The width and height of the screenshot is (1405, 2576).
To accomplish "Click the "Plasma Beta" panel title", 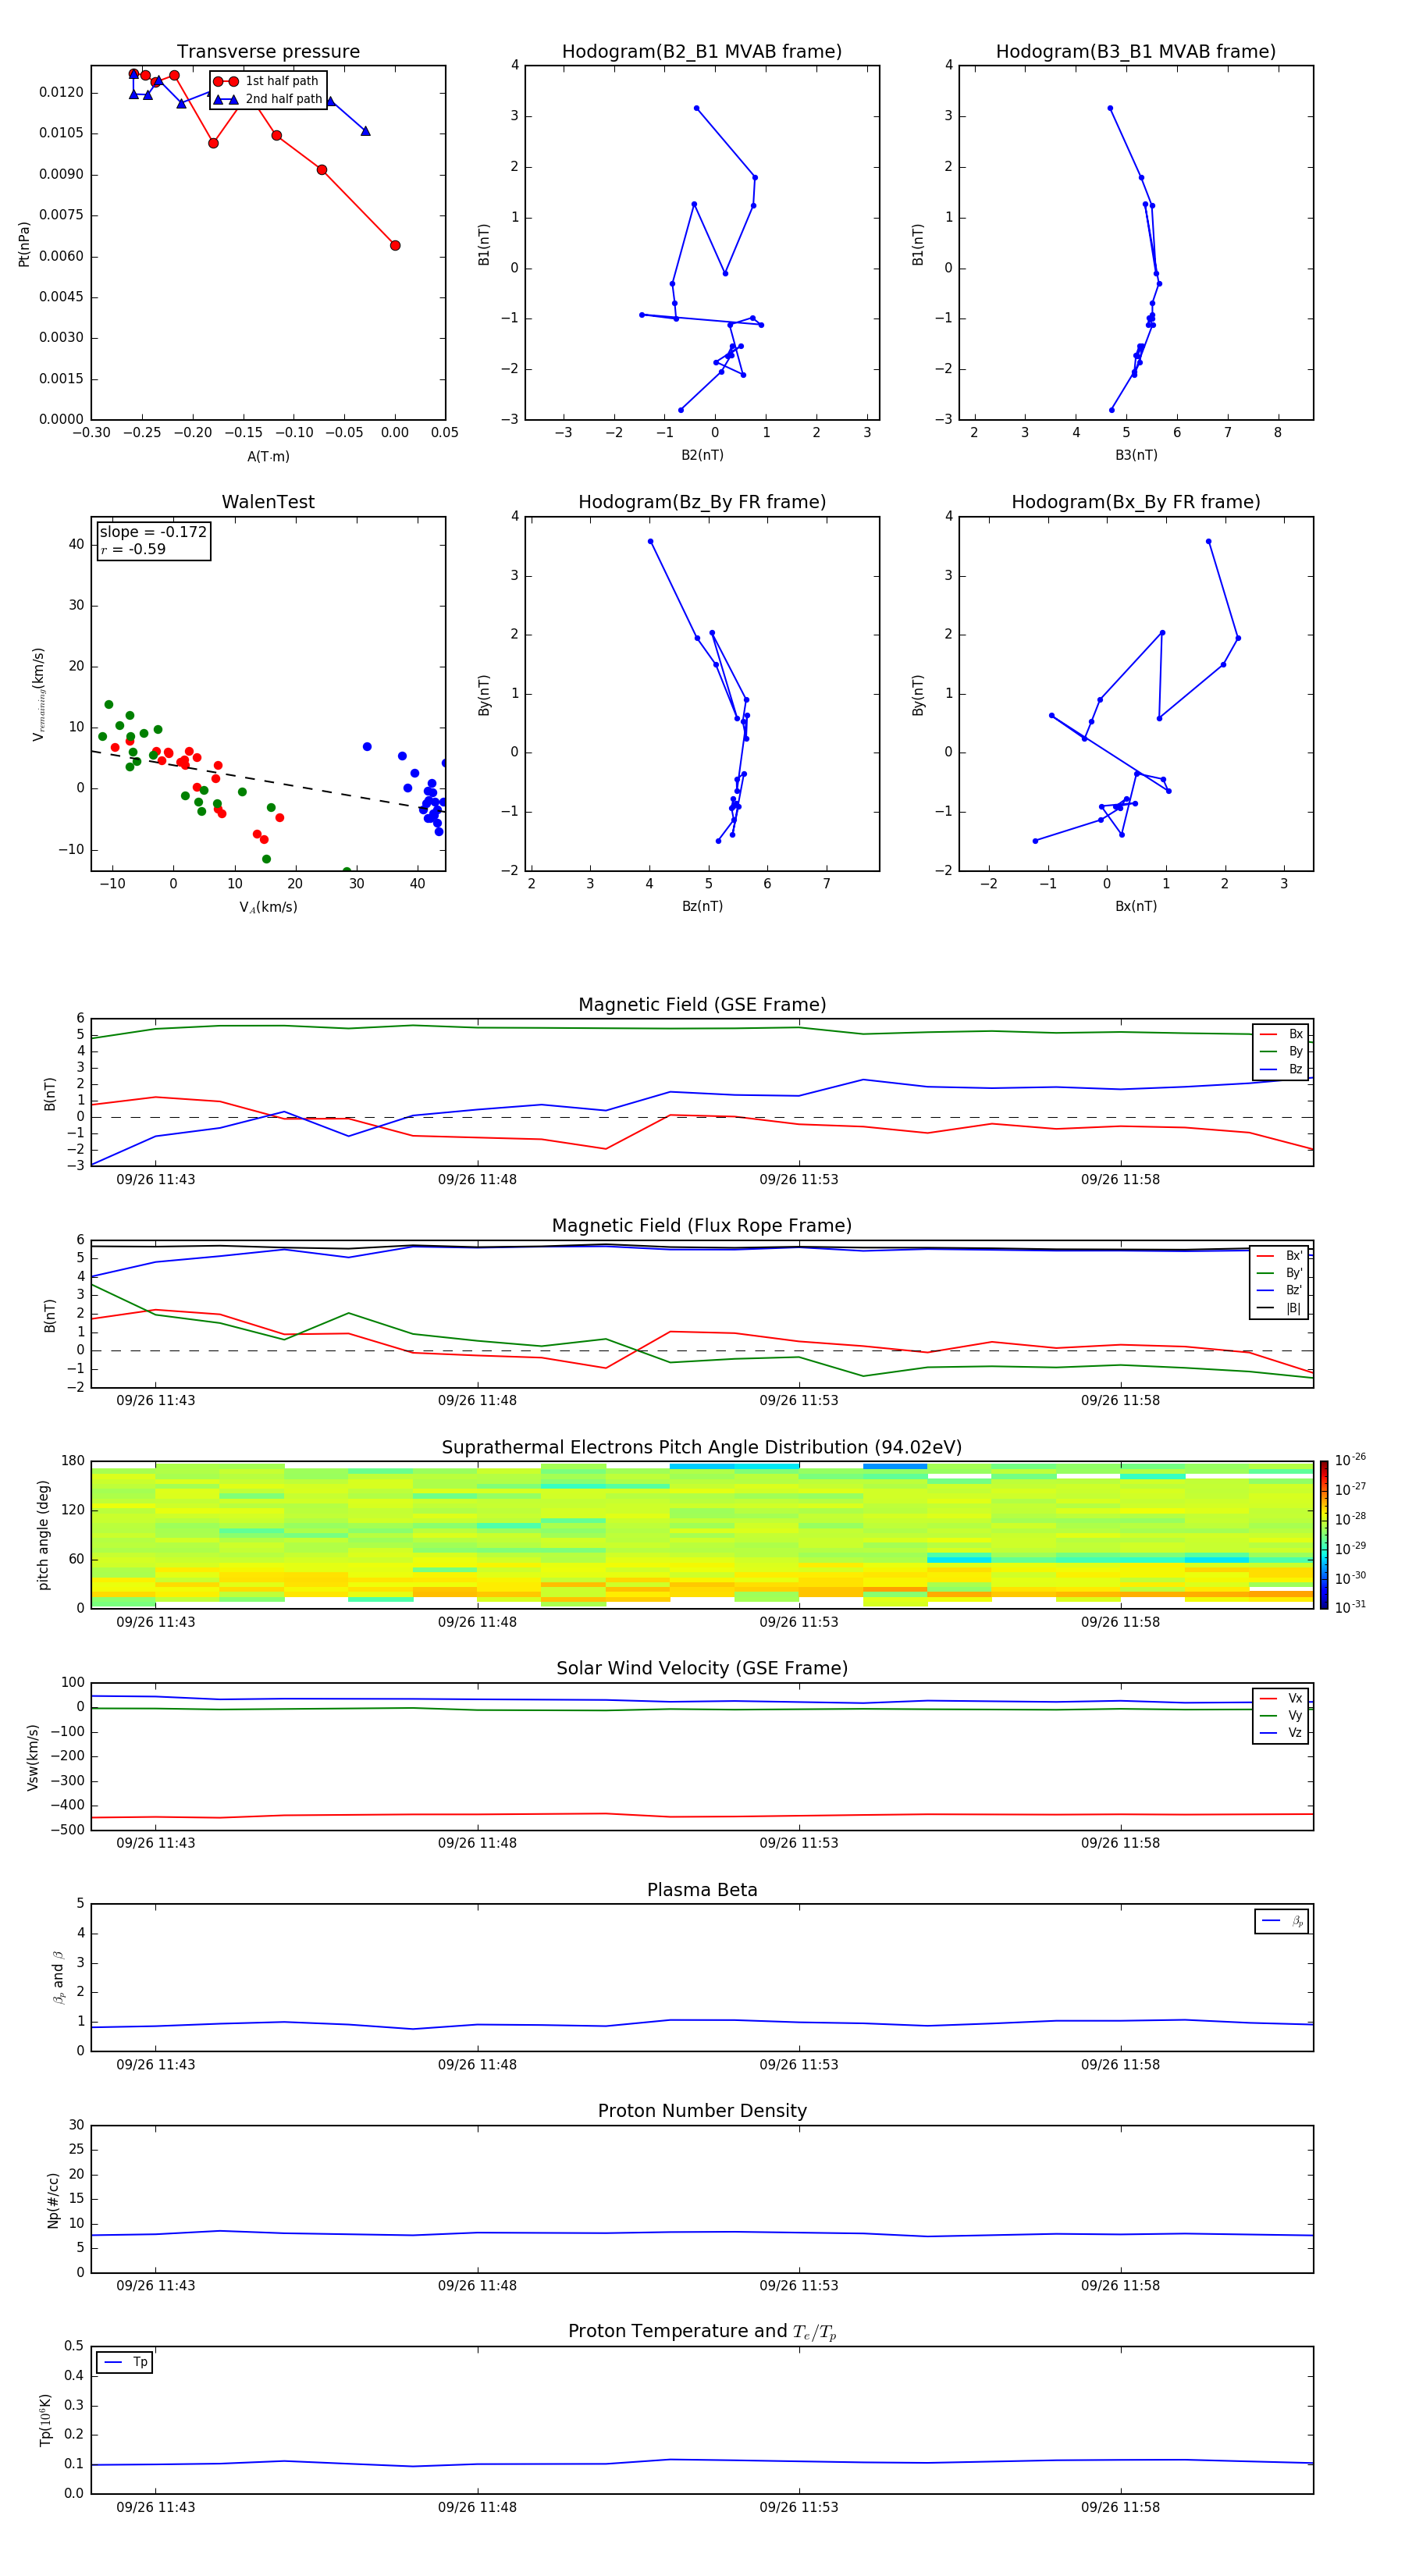I will pyautogui.click(x=702, y=1891).
